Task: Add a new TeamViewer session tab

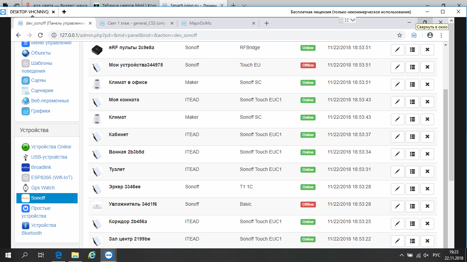Action: pyautogui.click(x=64, y=12)
